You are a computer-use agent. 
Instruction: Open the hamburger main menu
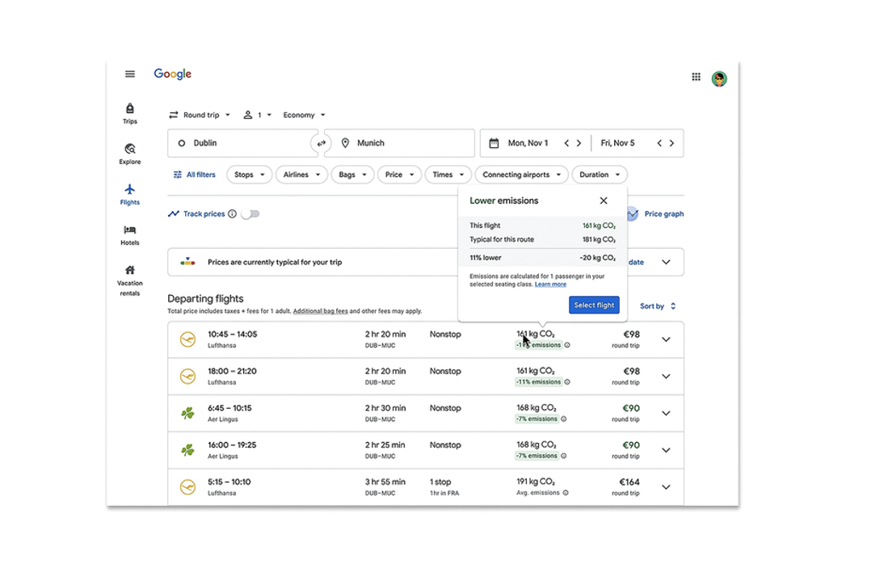coord(130,74)
